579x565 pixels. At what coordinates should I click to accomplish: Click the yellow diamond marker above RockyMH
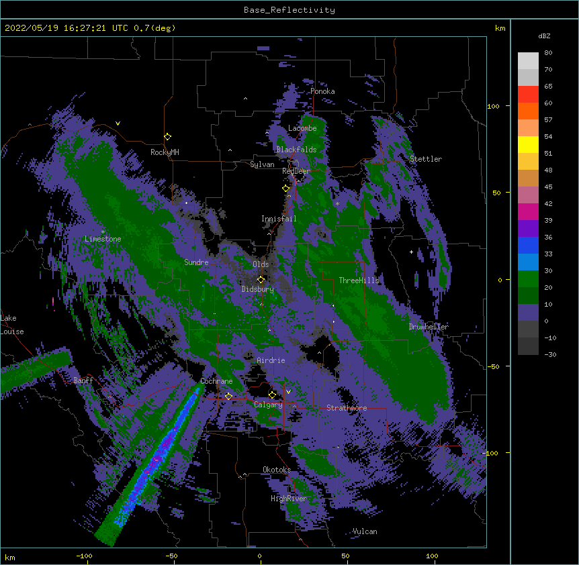coord(167,137)
